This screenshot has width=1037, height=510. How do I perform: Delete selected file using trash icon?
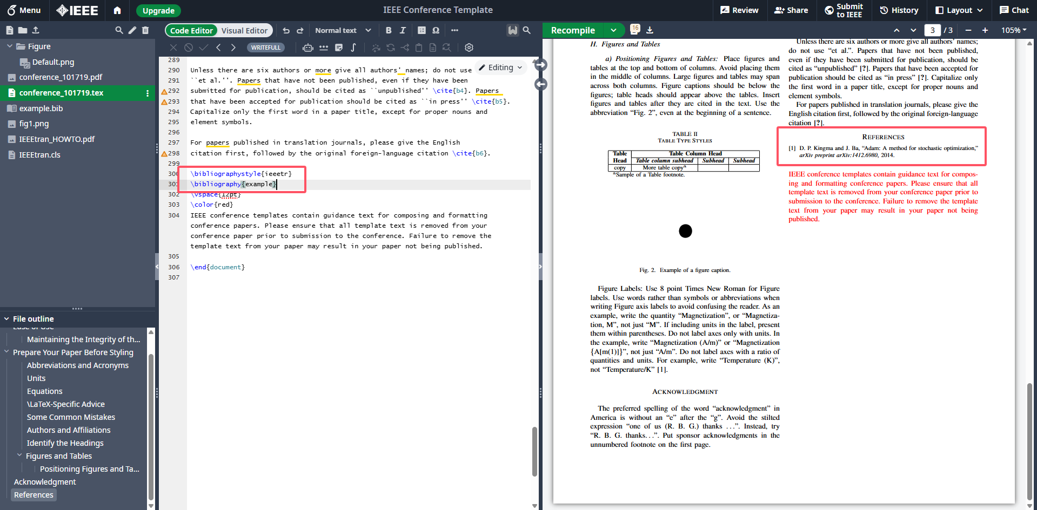[145, 30]
